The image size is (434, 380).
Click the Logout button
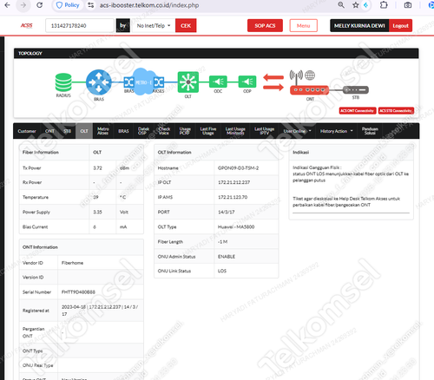click(400, 25)
